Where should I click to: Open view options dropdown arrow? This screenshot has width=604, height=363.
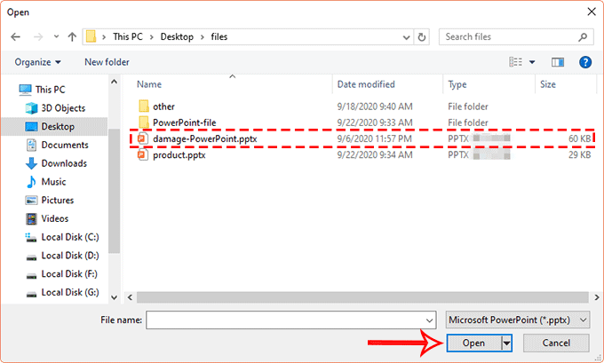(x=532, y=62)
